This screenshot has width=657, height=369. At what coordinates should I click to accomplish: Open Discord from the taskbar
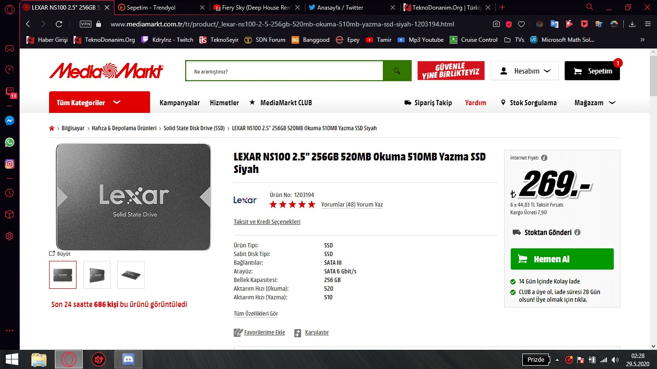coord(128,359)
